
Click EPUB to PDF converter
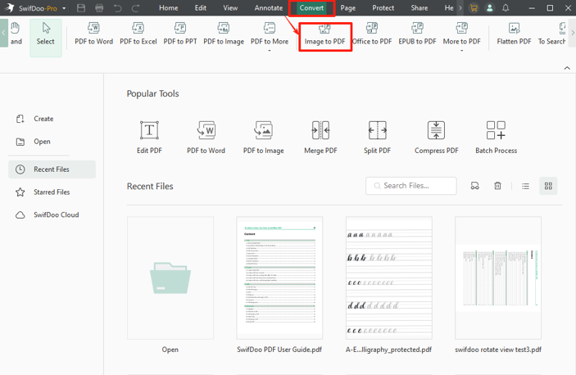(417, 34)
